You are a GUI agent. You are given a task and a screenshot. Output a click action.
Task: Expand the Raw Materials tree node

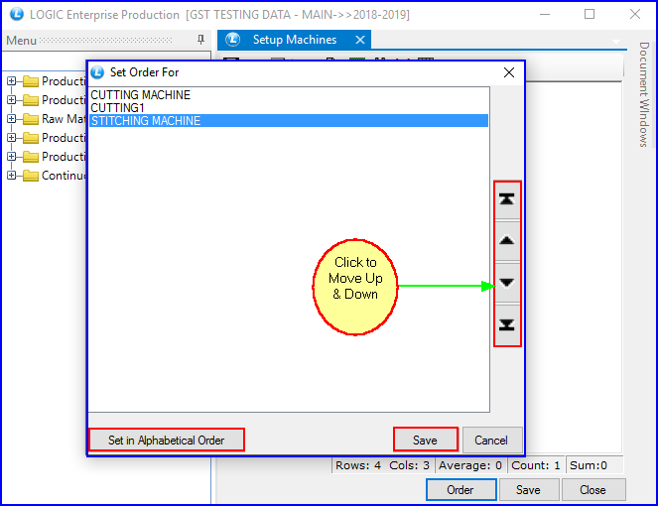(12, 119)
